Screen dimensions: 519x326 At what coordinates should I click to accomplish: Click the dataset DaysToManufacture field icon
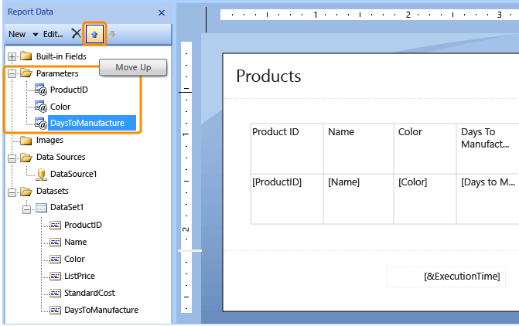click(55, 310)
